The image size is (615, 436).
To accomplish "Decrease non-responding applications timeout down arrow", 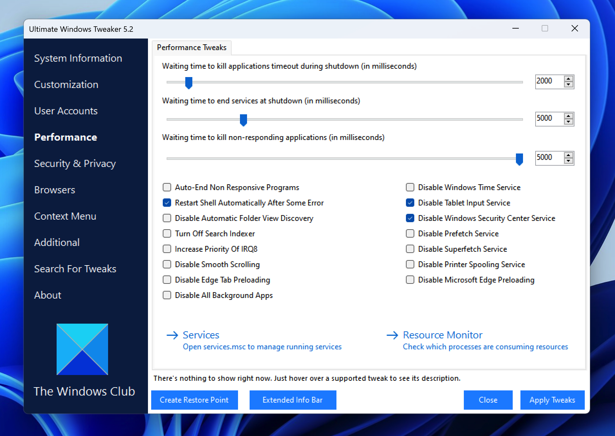I will (x=568, y=161).
